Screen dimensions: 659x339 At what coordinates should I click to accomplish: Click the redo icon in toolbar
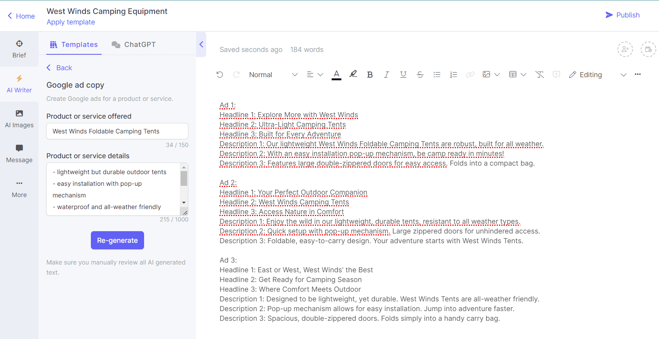[x=236, y=74]
